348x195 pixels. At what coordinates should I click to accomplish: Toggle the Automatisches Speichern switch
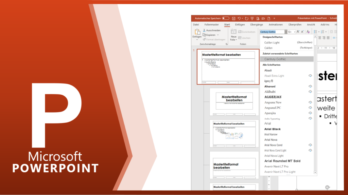225,18
